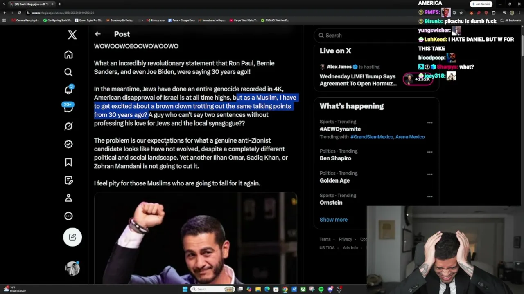This screenshot has width=524, height=294.
Task: Open more options for Ben Shapiro trend
Action: tap(430, 152)
